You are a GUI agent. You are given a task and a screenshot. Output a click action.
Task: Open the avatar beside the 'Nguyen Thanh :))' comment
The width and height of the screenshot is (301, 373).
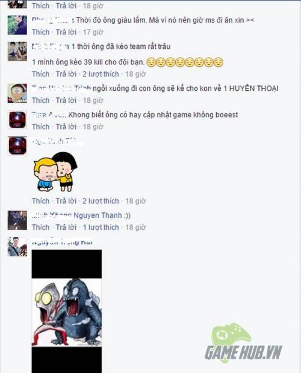click(x=17, y=220)
